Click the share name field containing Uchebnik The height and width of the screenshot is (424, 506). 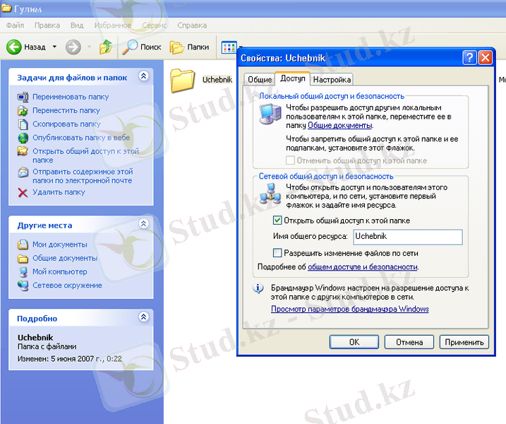click(408, 237)
